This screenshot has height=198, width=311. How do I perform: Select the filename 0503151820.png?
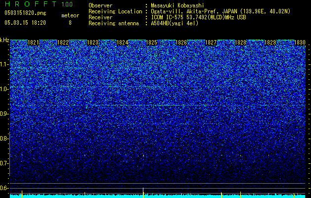click(25, 13)
